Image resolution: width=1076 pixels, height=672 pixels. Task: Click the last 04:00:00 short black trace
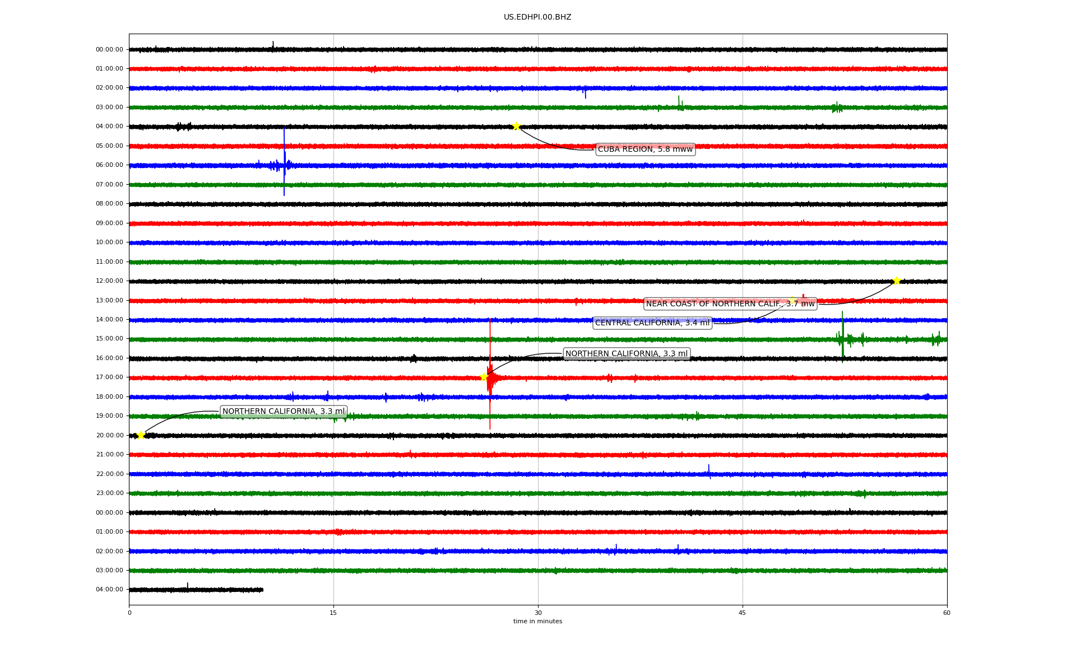pos(196,590)
